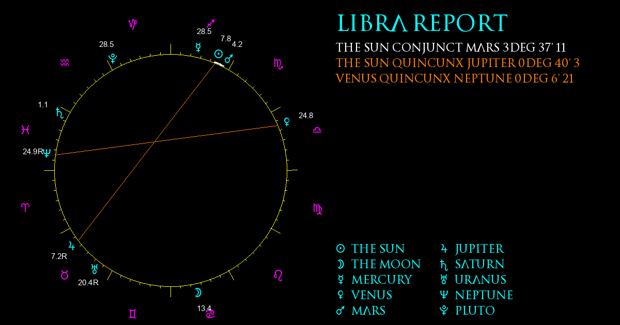Click the 13.4 degree label near Moon
This screenshot has width=620, height=325.
[x=204, y=308]
